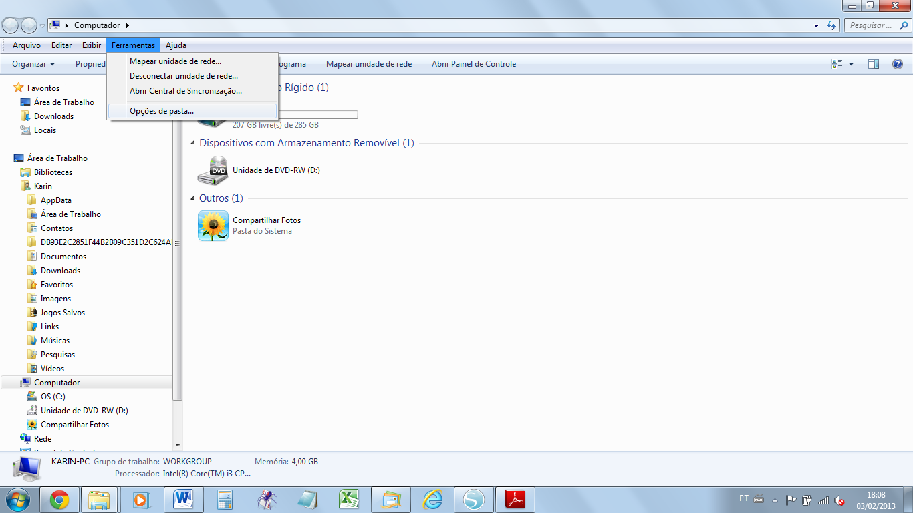Open the AppData folder
The width and height of the screenshot is (913, 513).
click(x=55, y=200)
